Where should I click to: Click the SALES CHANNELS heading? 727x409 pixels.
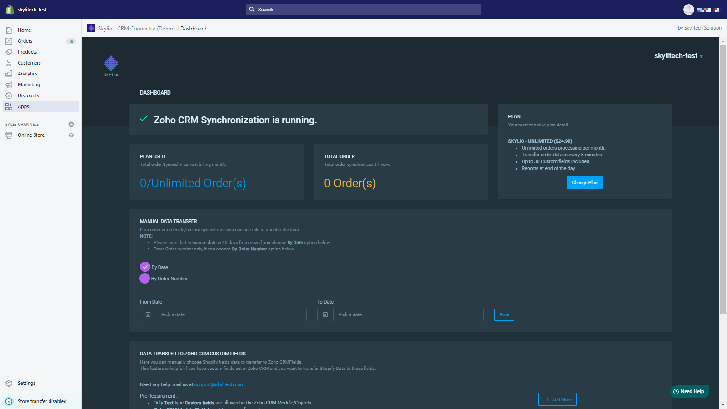tap(22, 124)
